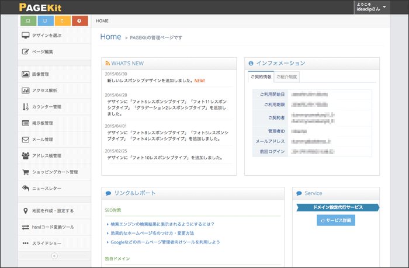The height and width of the screenshot is (268, 409).
Task: Click the blue tablet preview icon button
Action: [46, 21]
